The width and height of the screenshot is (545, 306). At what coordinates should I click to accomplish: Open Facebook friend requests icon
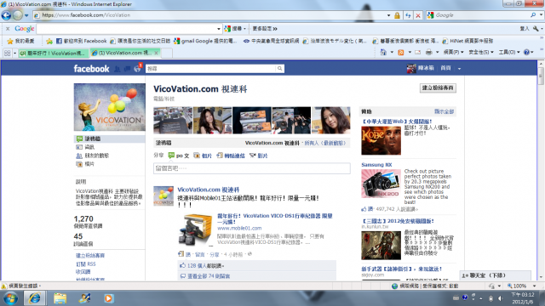click(118, 69)
